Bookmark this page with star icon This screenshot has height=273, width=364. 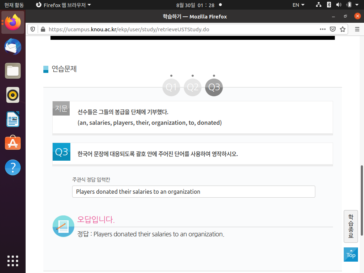tap(343, 29)
